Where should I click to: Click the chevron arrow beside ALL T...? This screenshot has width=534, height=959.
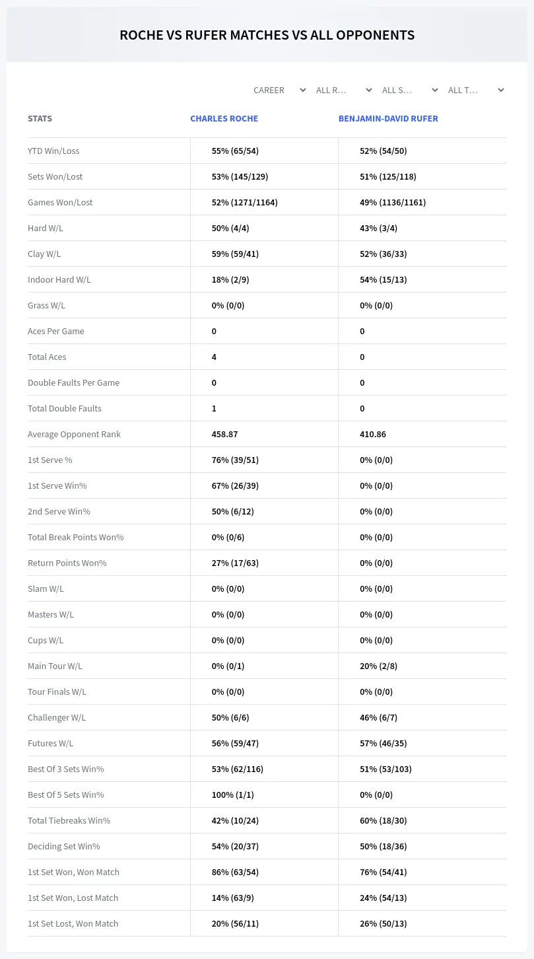click(x=501, y=90)
